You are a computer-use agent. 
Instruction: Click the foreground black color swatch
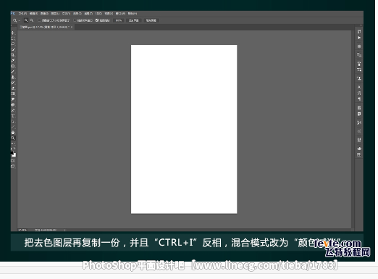12,153
